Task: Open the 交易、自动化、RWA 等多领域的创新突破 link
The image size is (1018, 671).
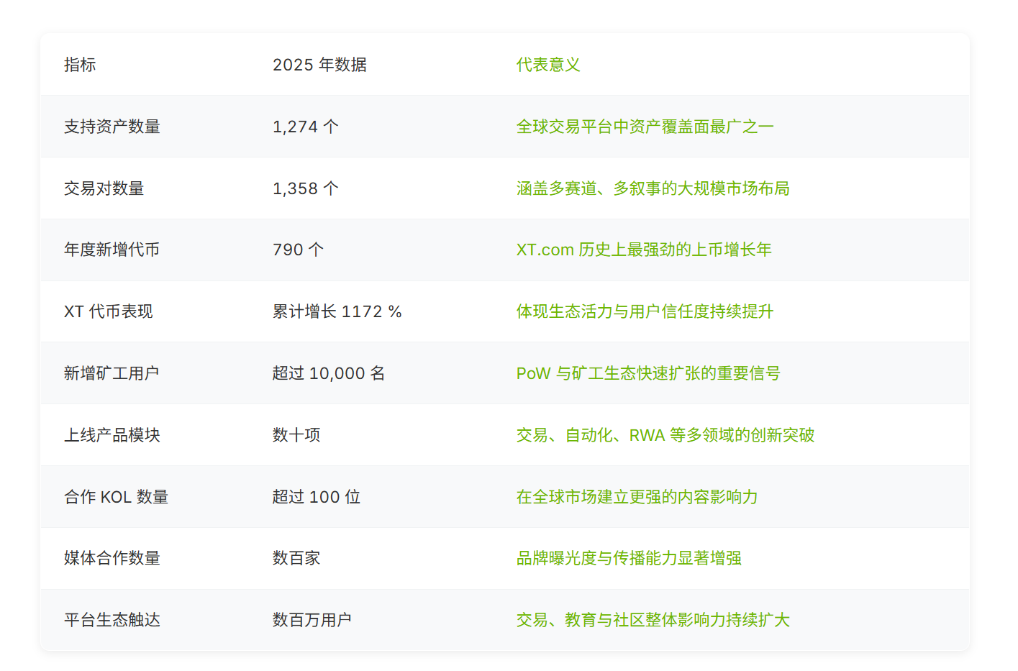Action: pos(665,435)
